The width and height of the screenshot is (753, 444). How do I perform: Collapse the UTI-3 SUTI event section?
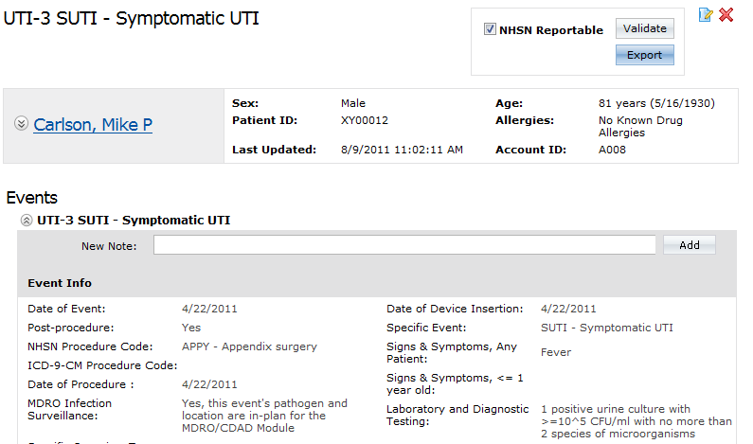coord(27,221)
